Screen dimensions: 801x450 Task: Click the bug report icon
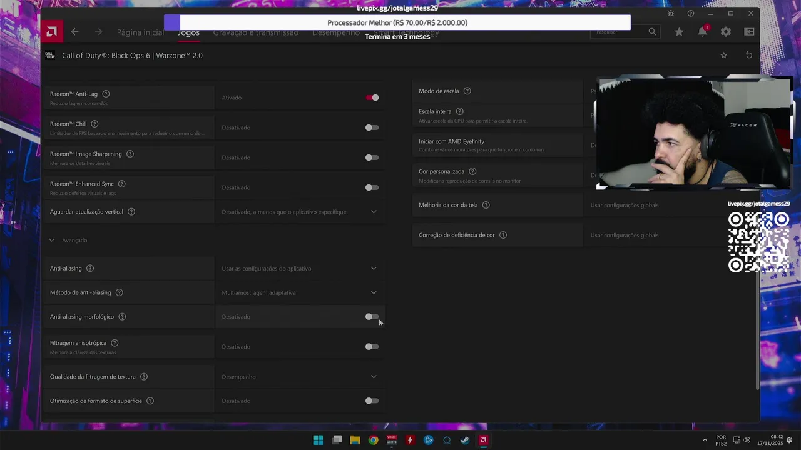(671, 14)
